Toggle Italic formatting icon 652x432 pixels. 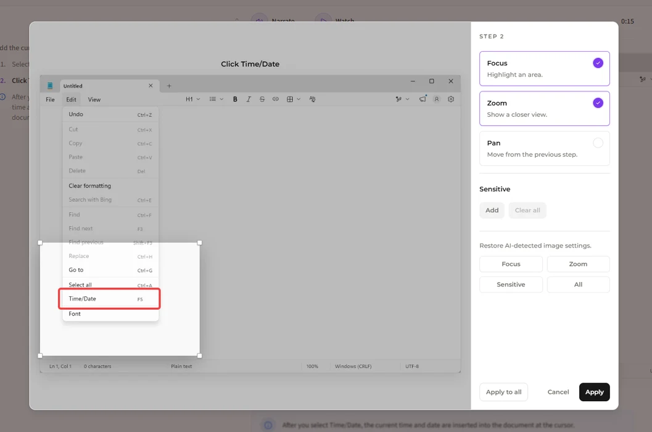coord(248,99)
